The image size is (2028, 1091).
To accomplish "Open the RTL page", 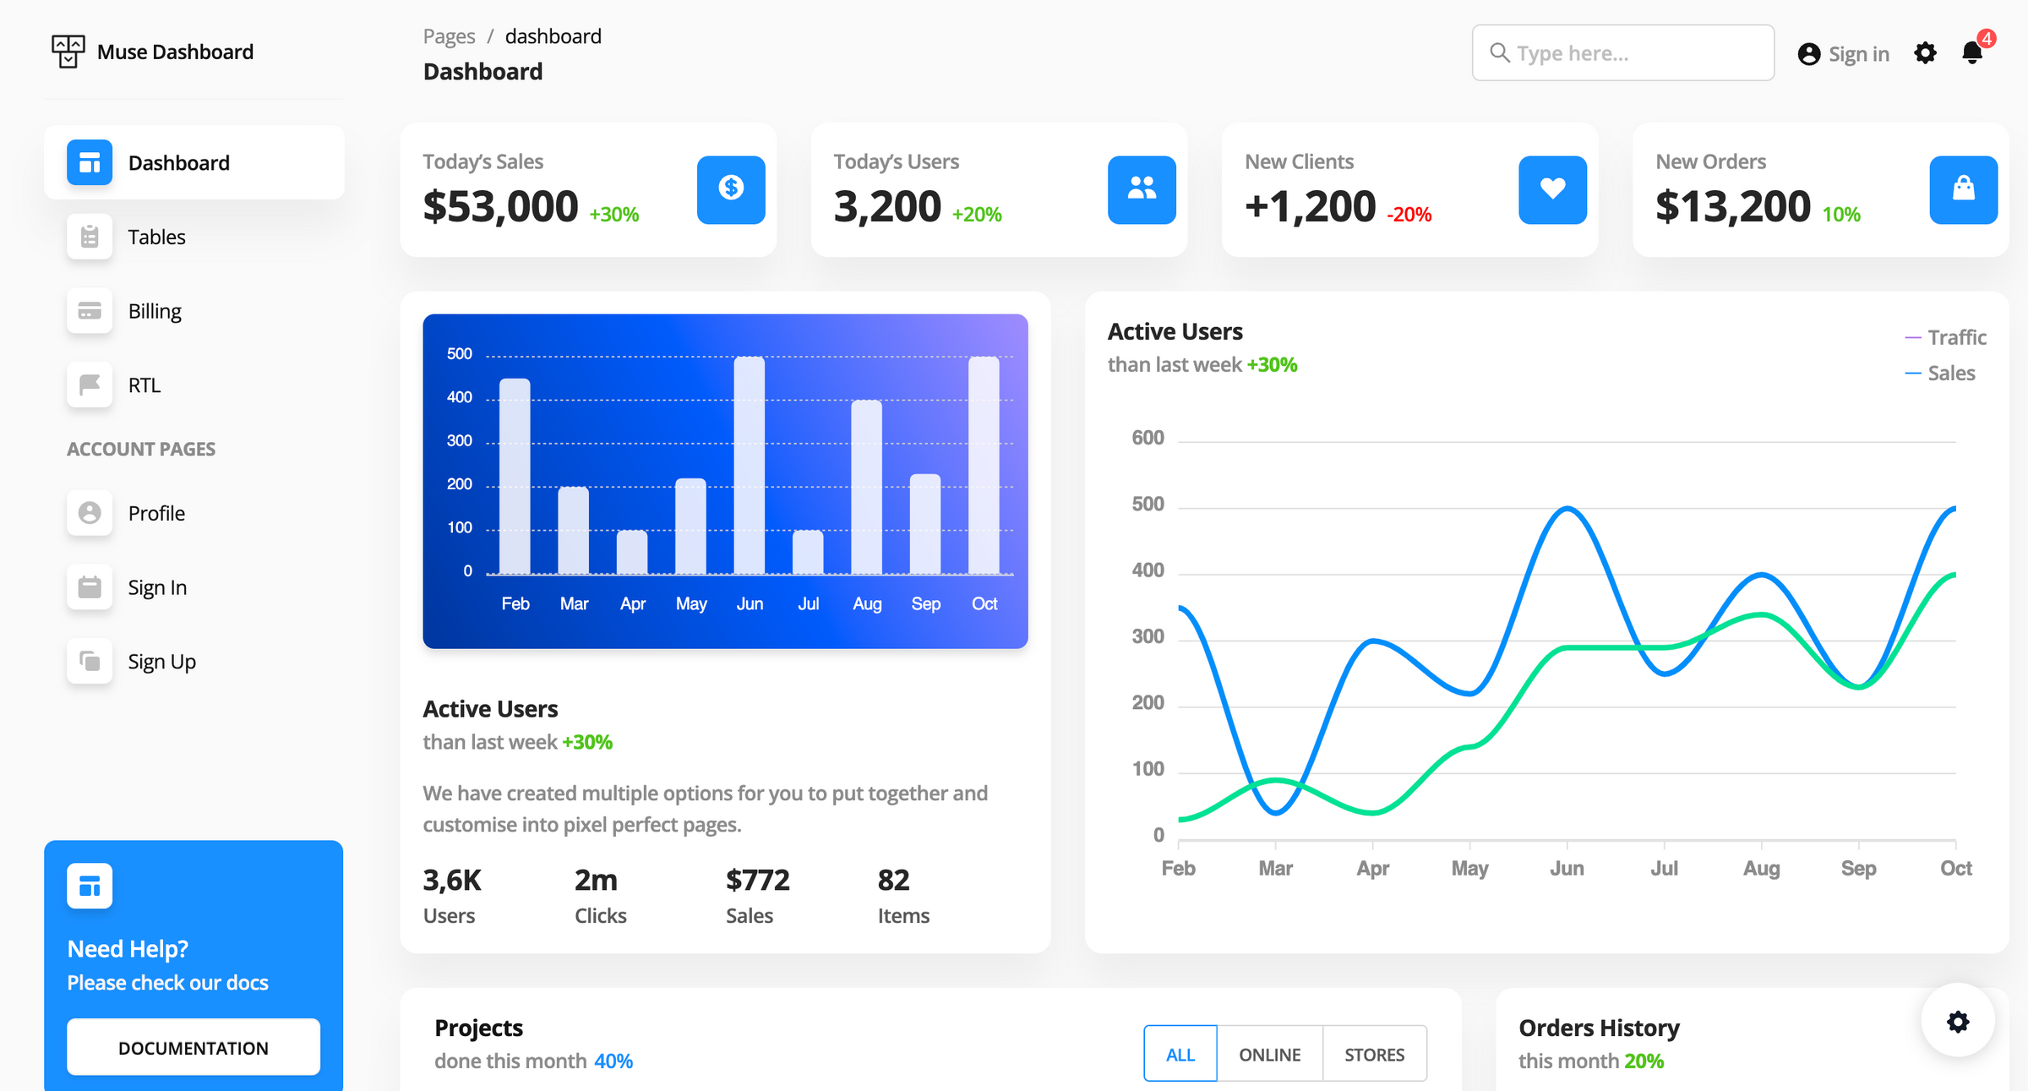I will click(x=194, y=385).
